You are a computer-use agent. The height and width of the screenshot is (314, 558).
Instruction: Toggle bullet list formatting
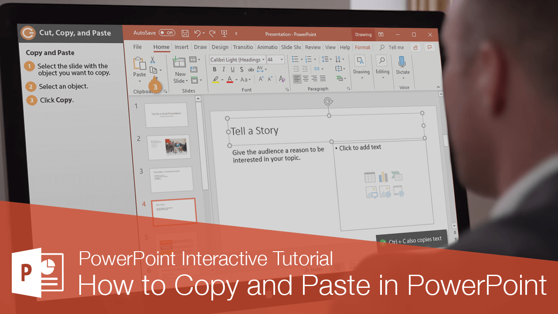296,60
